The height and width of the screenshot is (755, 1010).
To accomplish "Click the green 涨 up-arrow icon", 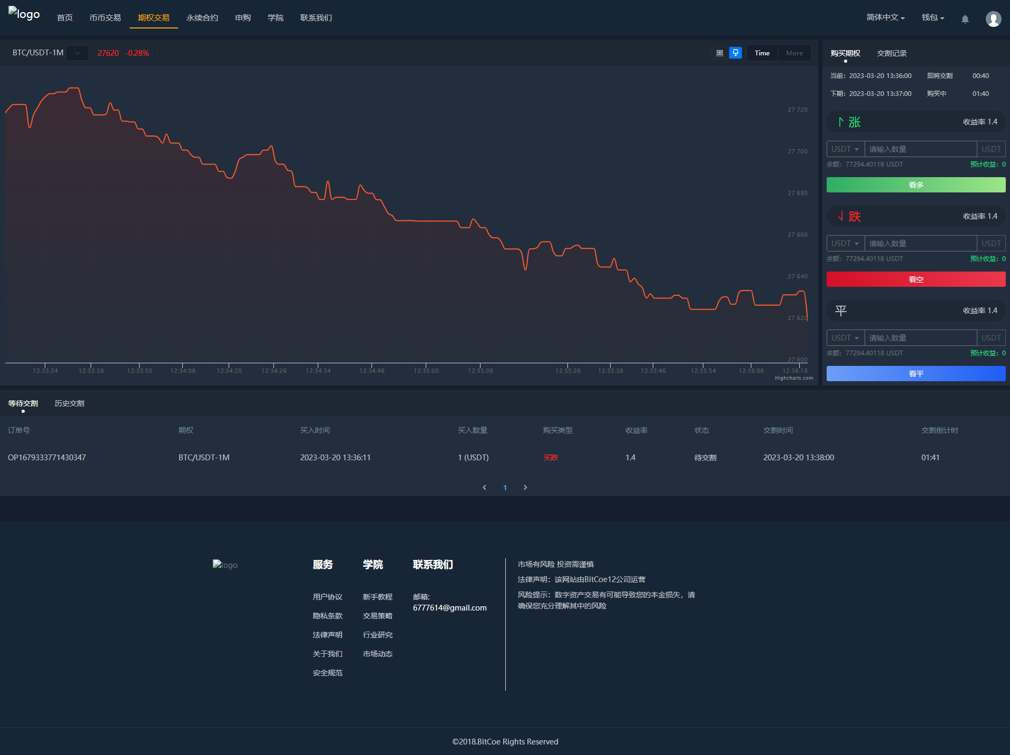I will click(841, 122).
